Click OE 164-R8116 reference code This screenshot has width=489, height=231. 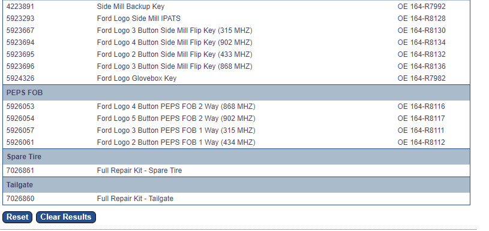421,107
